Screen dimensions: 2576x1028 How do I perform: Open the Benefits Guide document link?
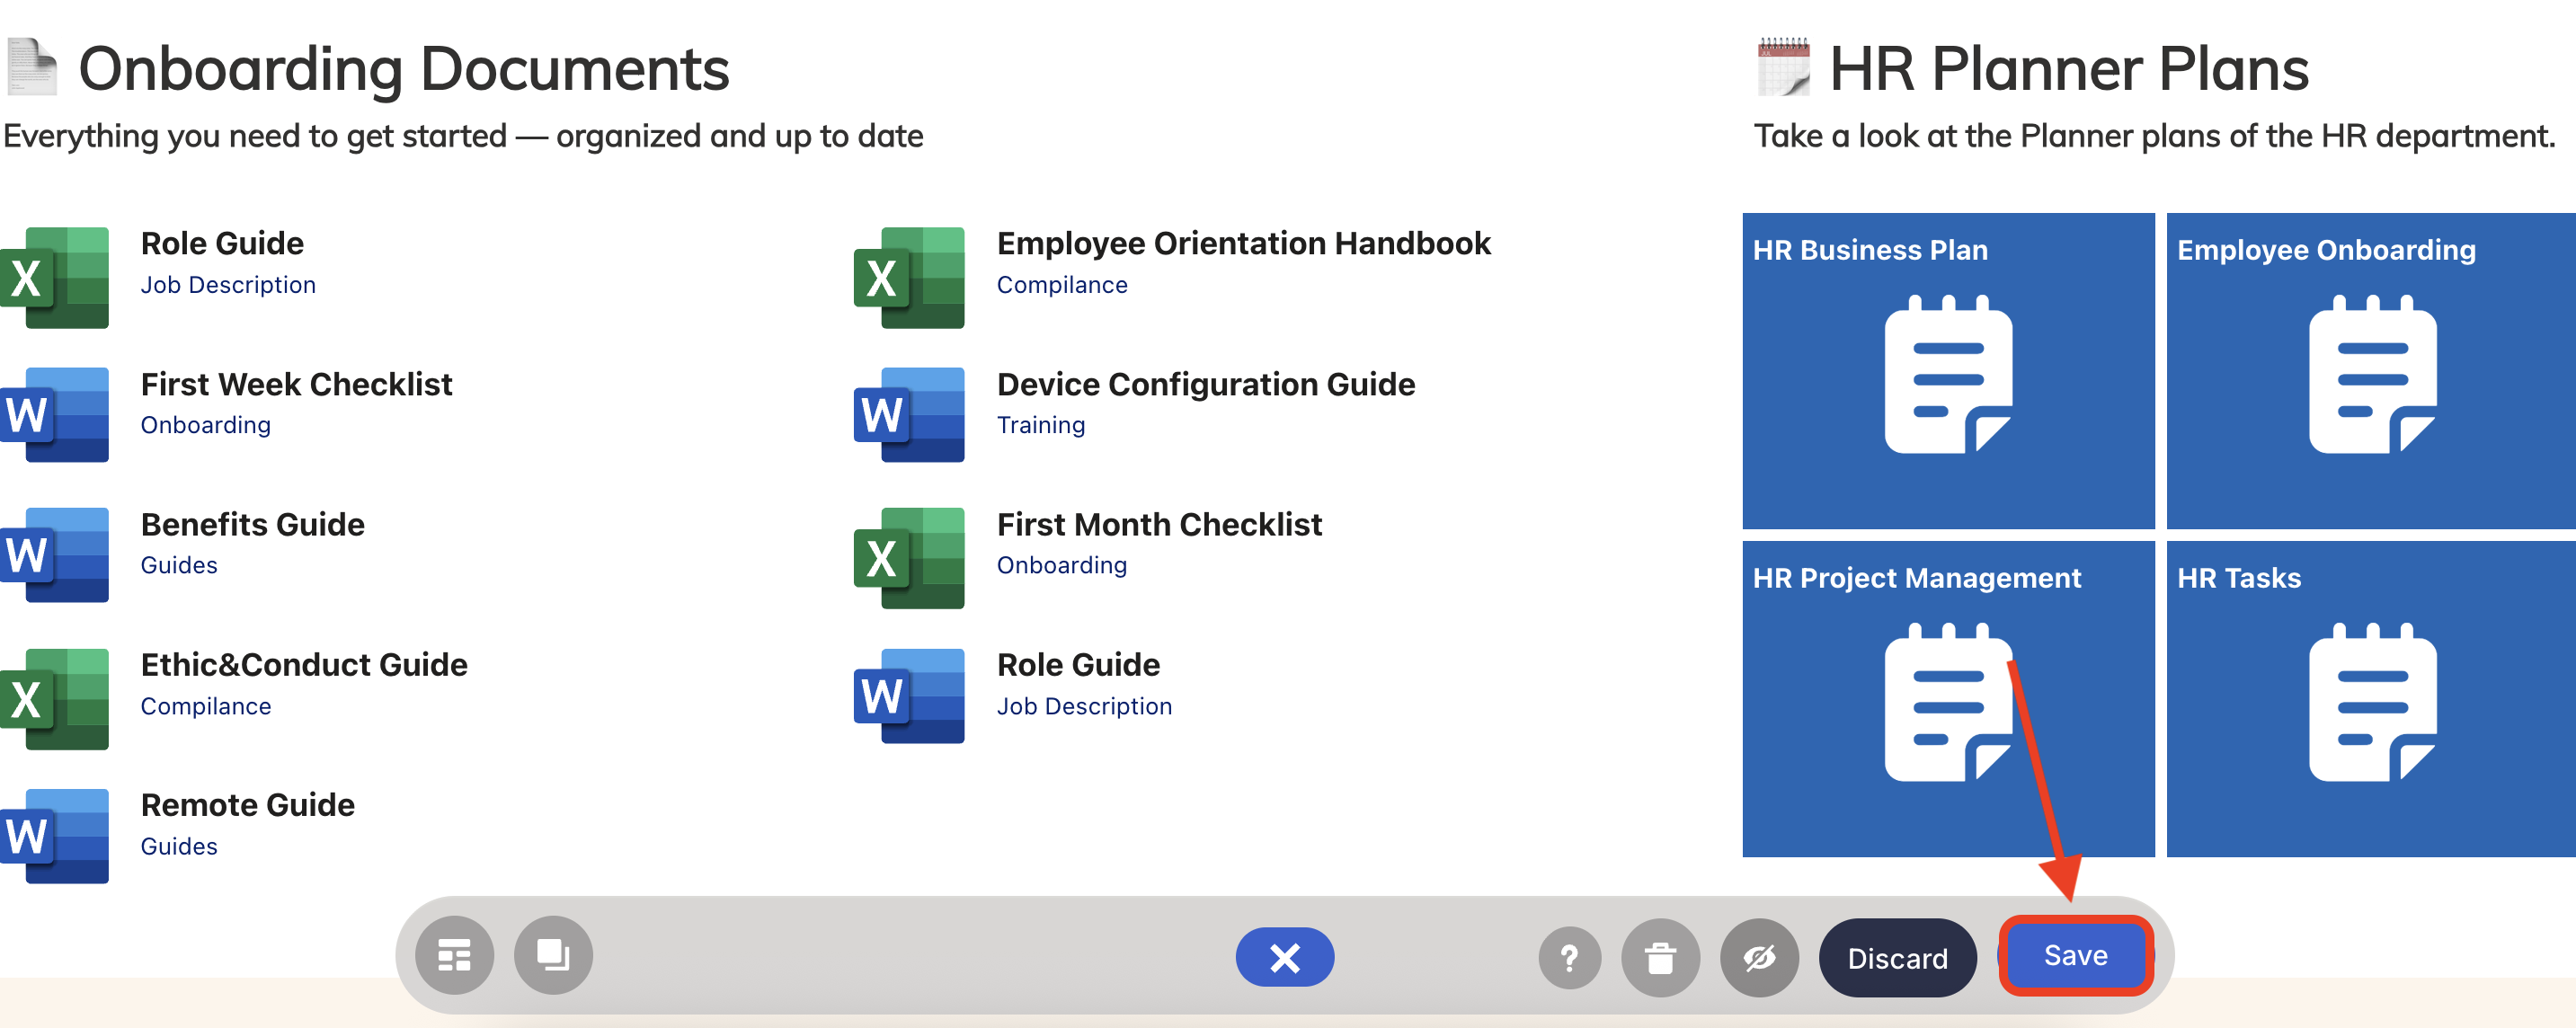pos(252,524)
